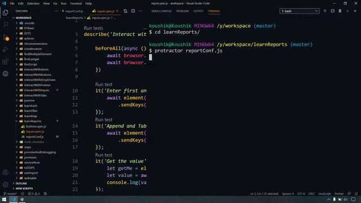The height and width of the screenshot is (203, 361).
Task: Open editor more actions ellipsis
Action: click(140, 11)
